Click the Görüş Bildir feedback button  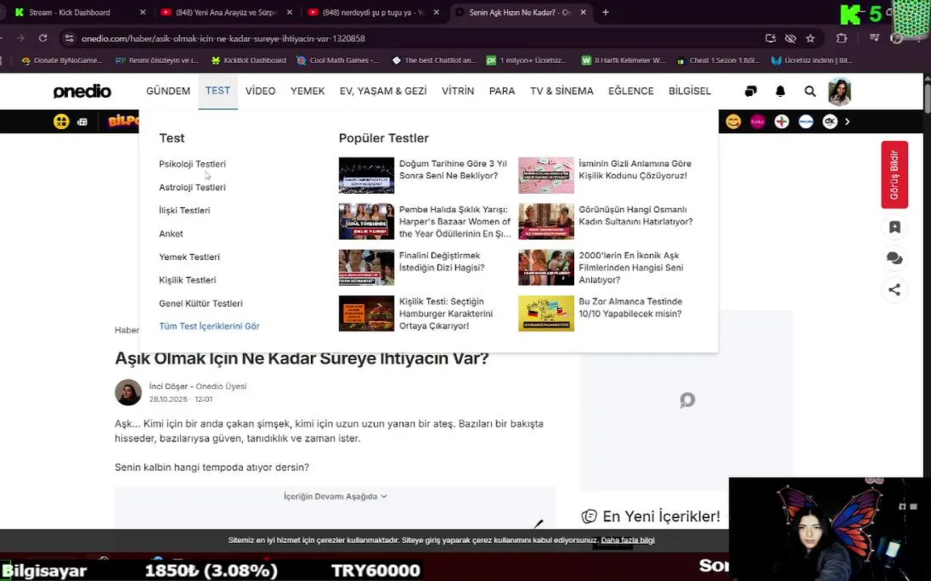(x=894, y=174)
